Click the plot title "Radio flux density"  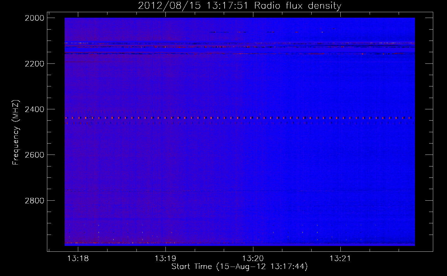[x=298, y=6]
